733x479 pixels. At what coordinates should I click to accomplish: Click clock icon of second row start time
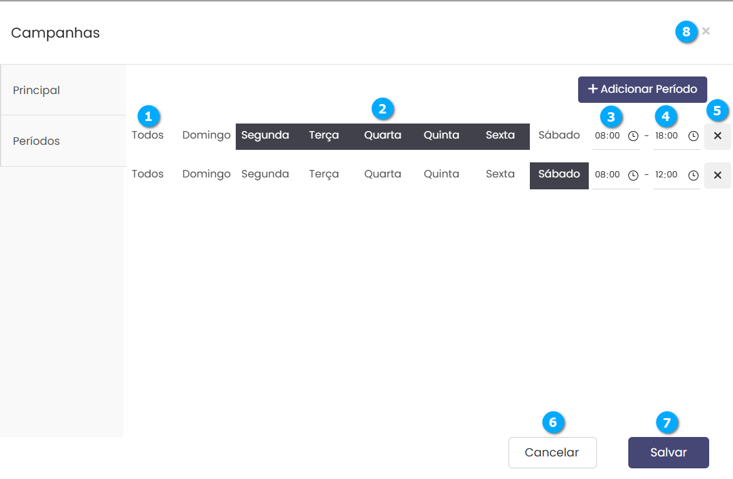point(633,176)
